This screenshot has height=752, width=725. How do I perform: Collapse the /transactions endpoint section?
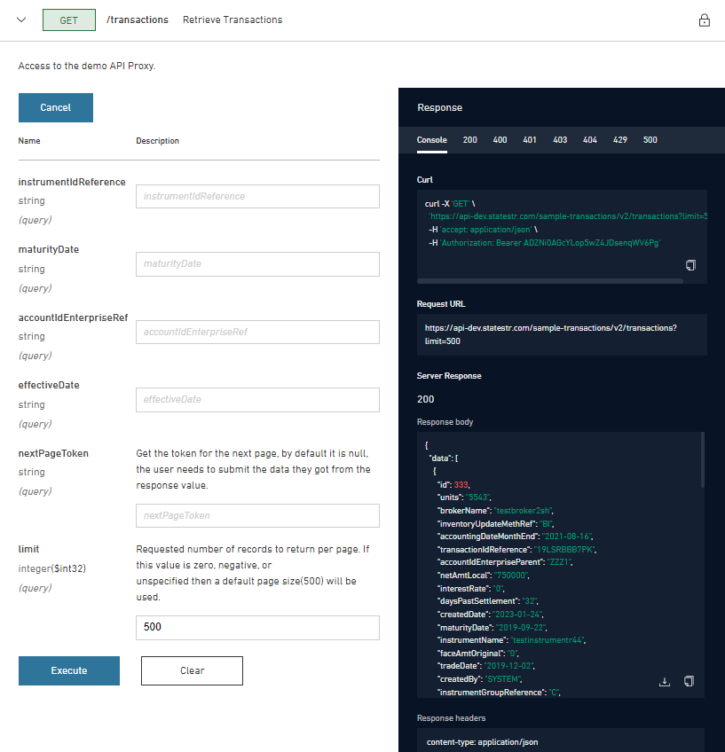pyautogui.click(x=22, y=20)
